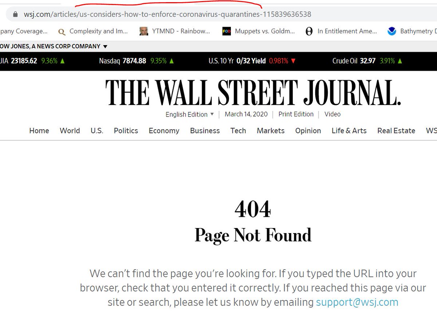Click the magnifier icon beside Complexity bookmark
This screenshot has width=437, height=314.
[62, 32]
